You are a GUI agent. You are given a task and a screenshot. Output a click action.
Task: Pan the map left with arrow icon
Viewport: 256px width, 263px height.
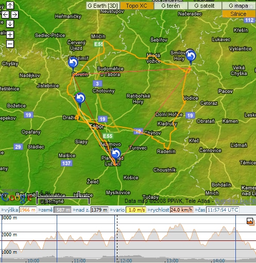pyautogui.click(x=5, y=14)
